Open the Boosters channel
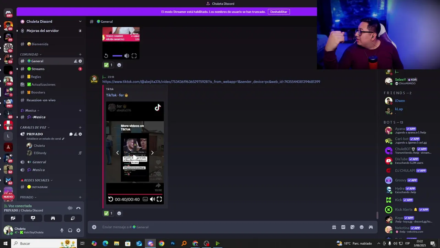 point(51,92)
